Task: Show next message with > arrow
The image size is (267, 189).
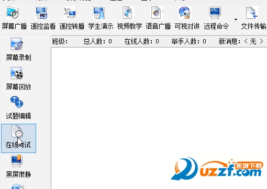Action: click(261, 41)
